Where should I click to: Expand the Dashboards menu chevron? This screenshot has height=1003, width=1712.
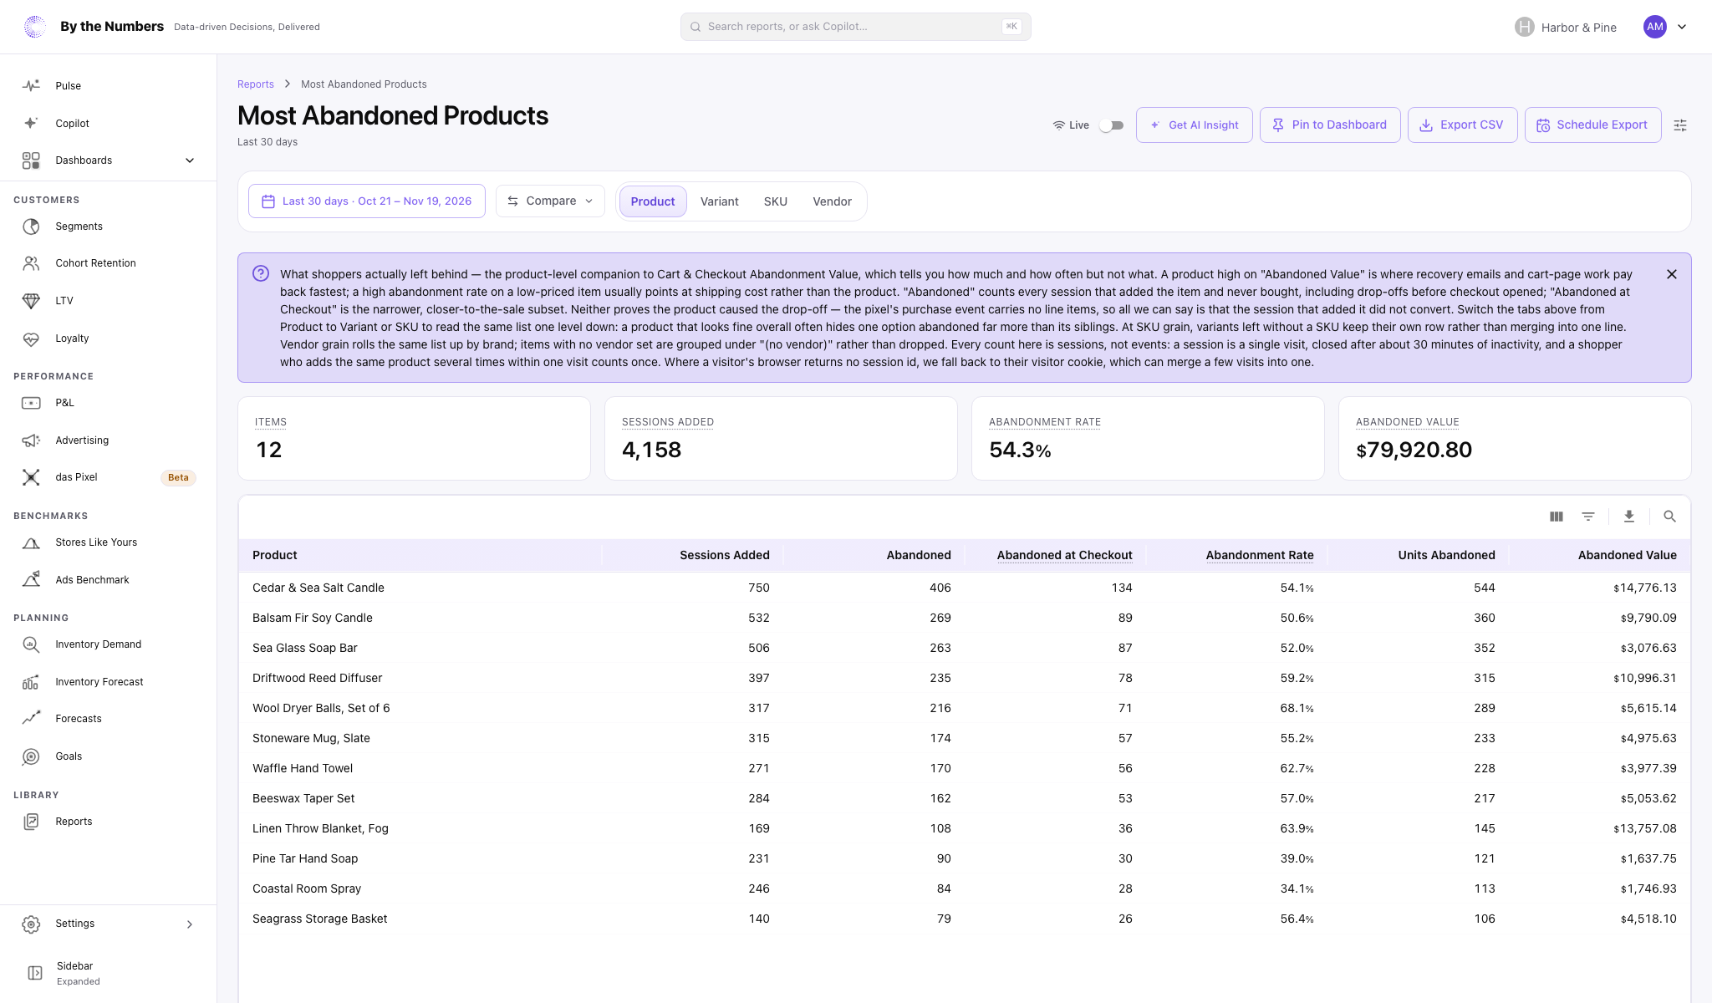(x=190, y=160)
